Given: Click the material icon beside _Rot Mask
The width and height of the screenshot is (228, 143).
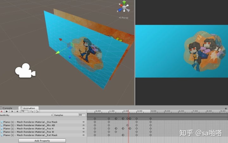Looking at the screenshot, I should [2, 135].
